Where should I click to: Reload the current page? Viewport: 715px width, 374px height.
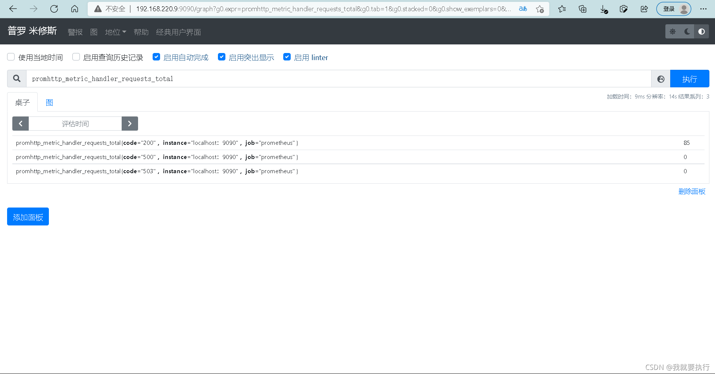54,9
